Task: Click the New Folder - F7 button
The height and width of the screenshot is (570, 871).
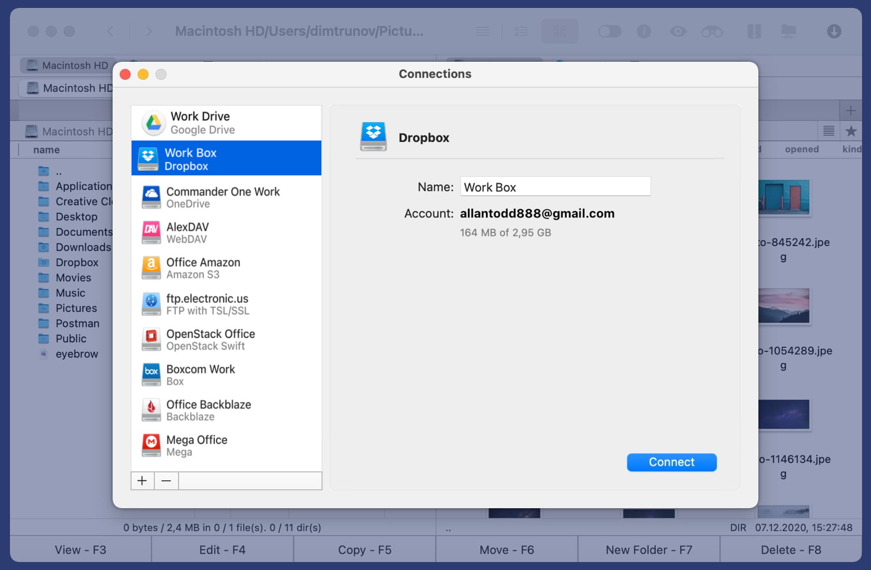Action: tap(648, 550)
